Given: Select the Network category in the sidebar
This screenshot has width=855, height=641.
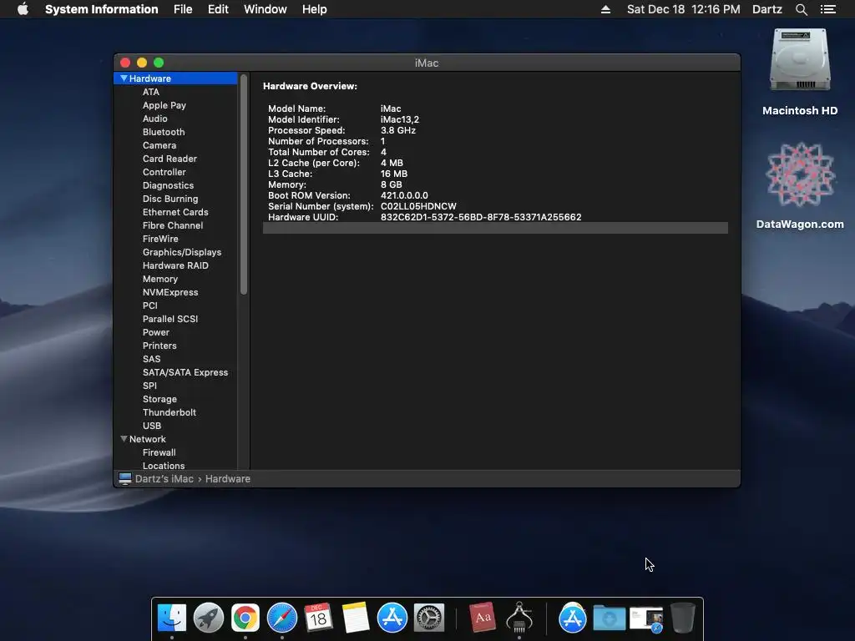Looking at the screenshot, I should tap(175, 439).
